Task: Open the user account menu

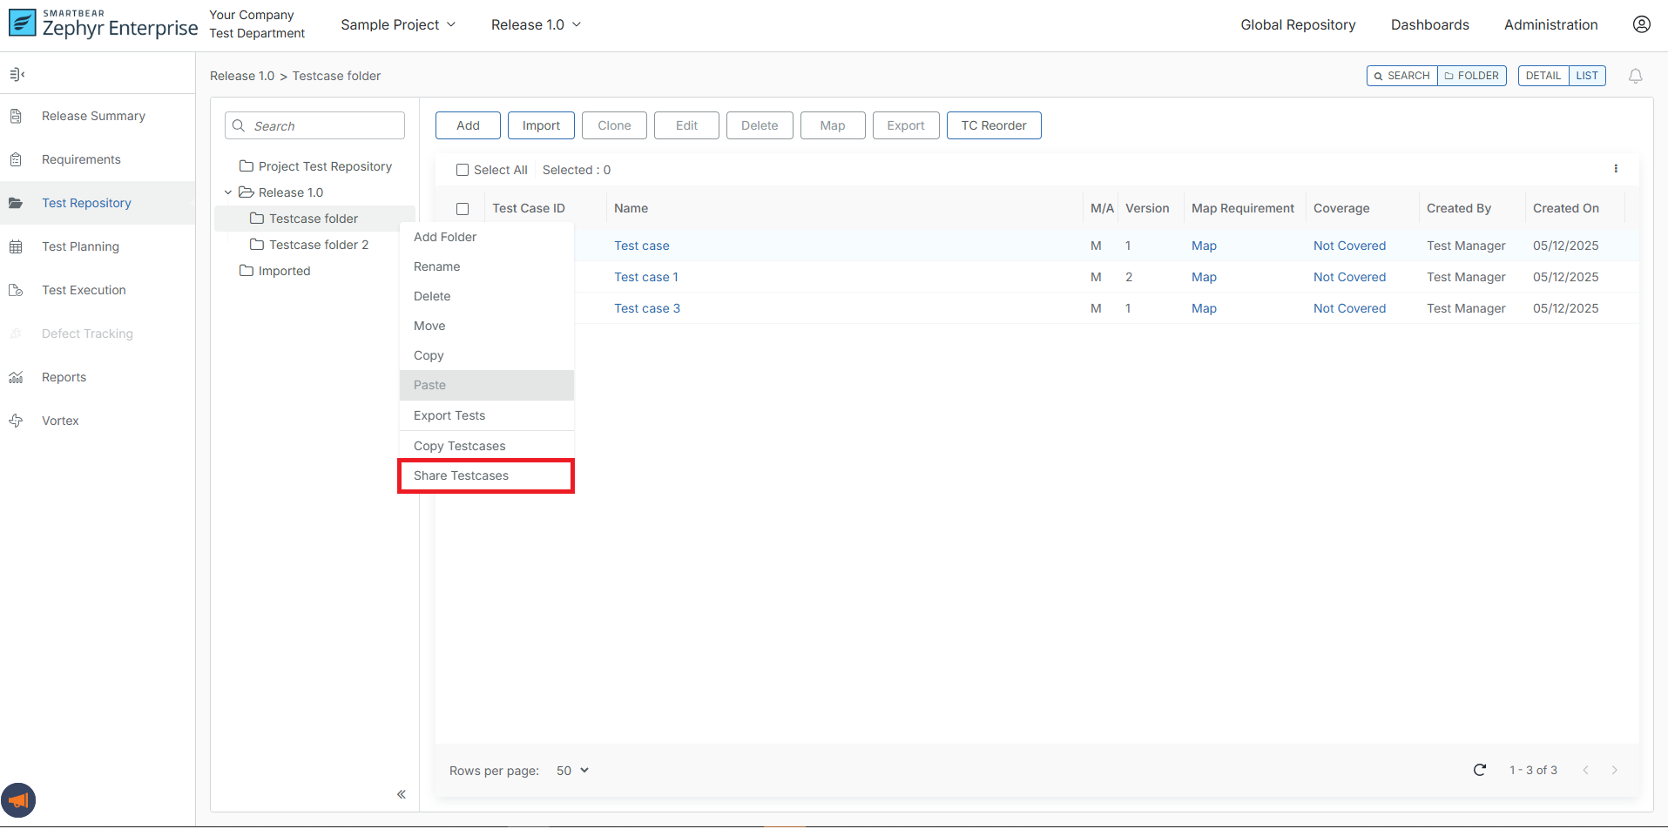Action: (1642, 24)
